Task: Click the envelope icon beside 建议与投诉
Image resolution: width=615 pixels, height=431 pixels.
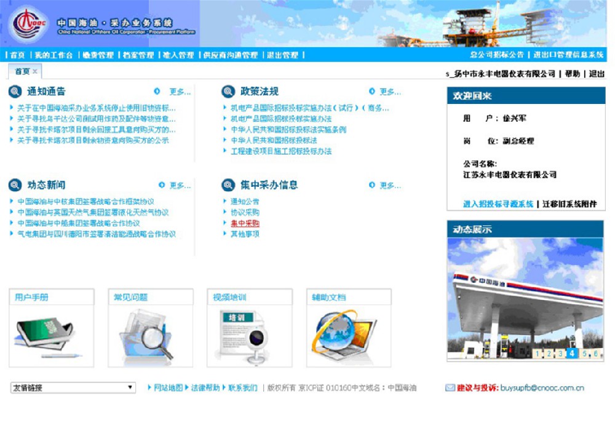Action: click(449, 388)
